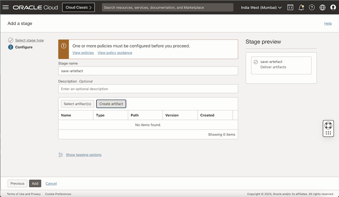Open the language globe icon
Screen dimensions: 339x197
(322, 7)
